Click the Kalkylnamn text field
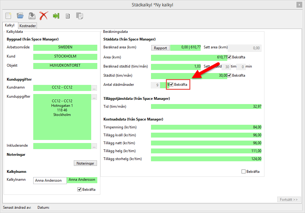The image size is (305, 213). (50, 180)
